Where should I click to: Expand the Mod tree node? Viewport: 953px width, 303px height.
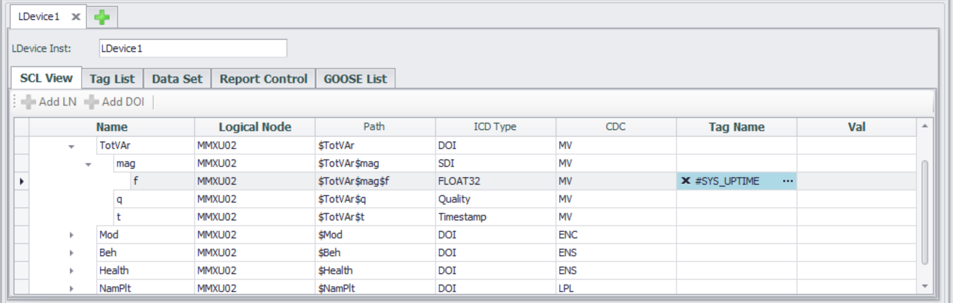coord(71,235)
